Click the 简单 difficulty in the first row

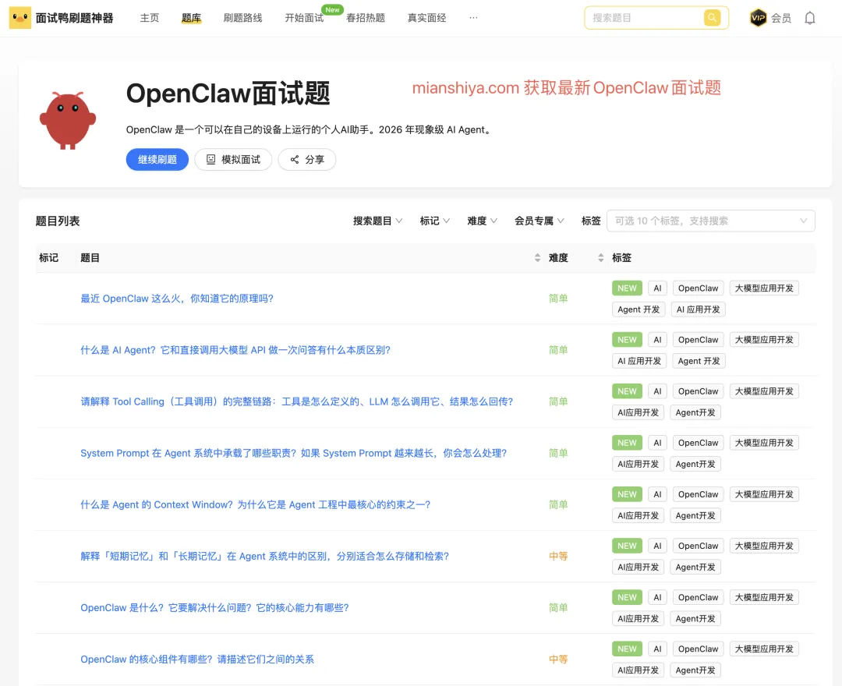coord(558,299)
